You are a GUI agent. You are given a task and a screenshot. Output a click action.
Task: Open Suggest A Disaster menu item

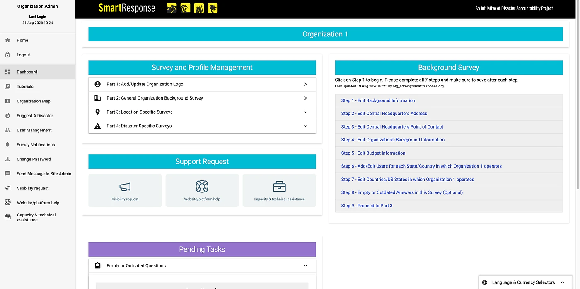coord(35,116)
